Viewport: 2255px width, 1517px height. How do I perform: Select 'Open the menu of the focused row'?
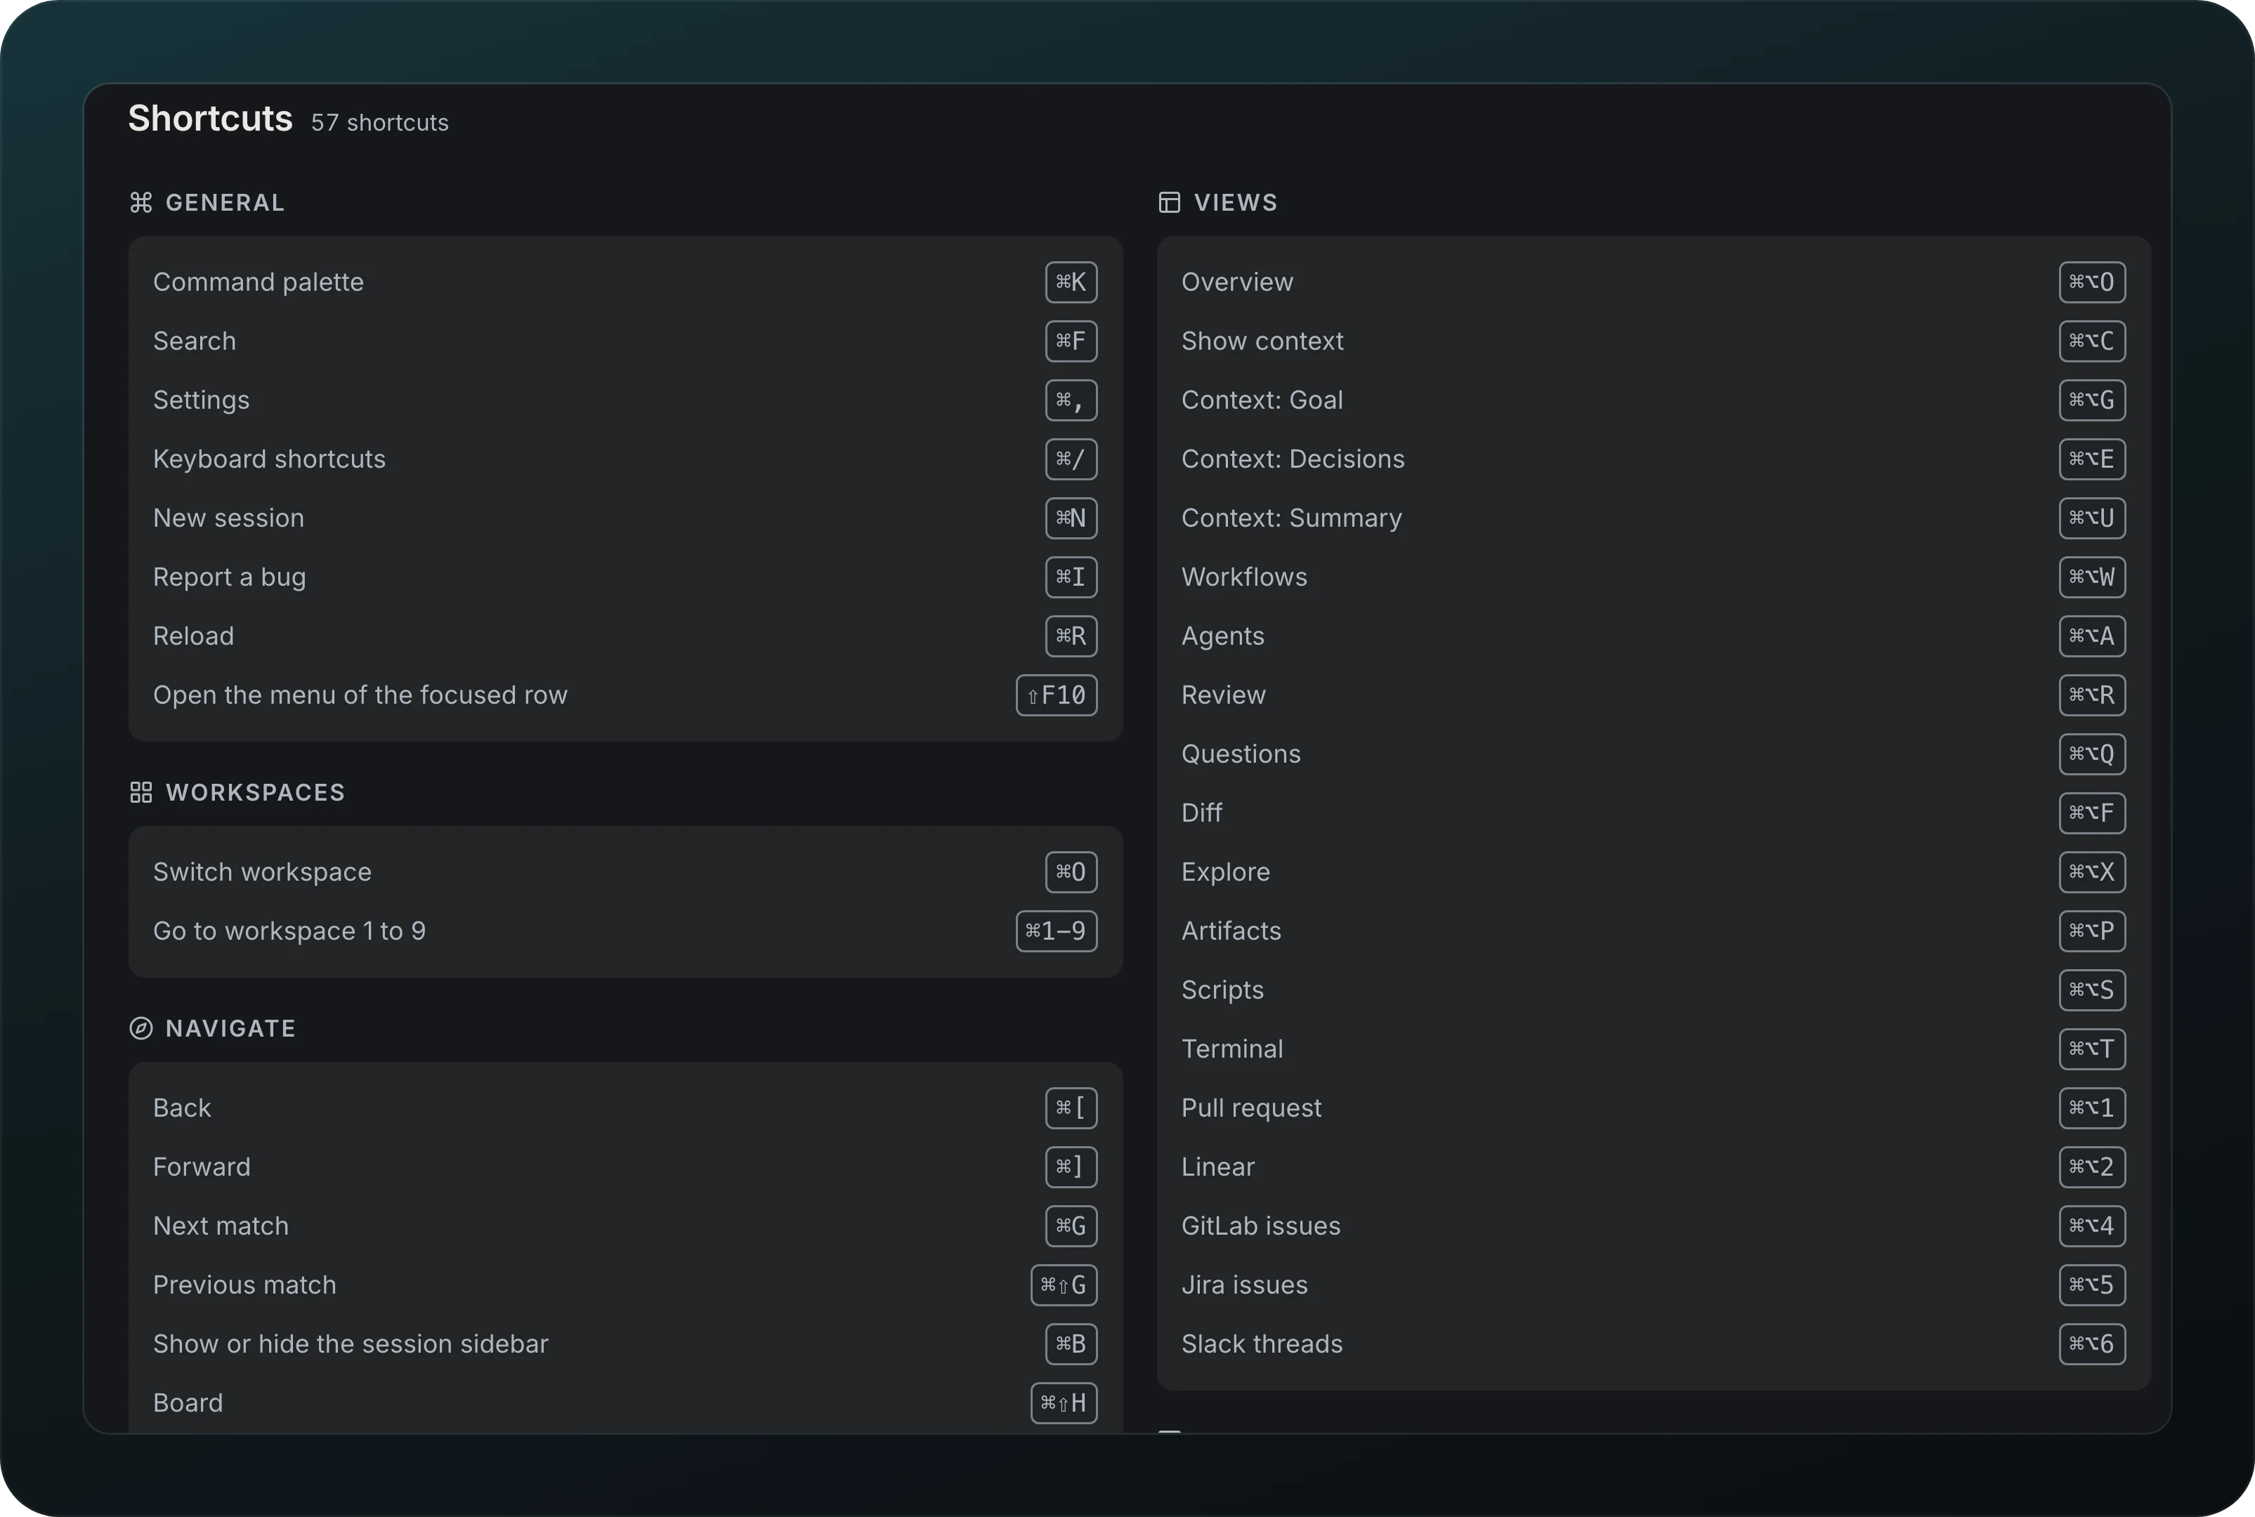pyautogui.click(x=625, y=695)
